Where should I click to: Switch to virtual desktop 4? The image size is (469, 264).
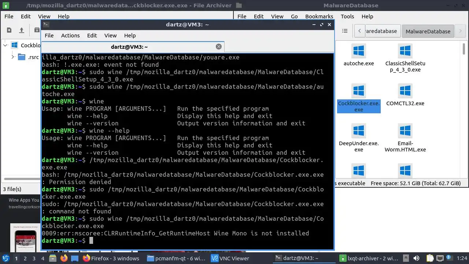43,258
